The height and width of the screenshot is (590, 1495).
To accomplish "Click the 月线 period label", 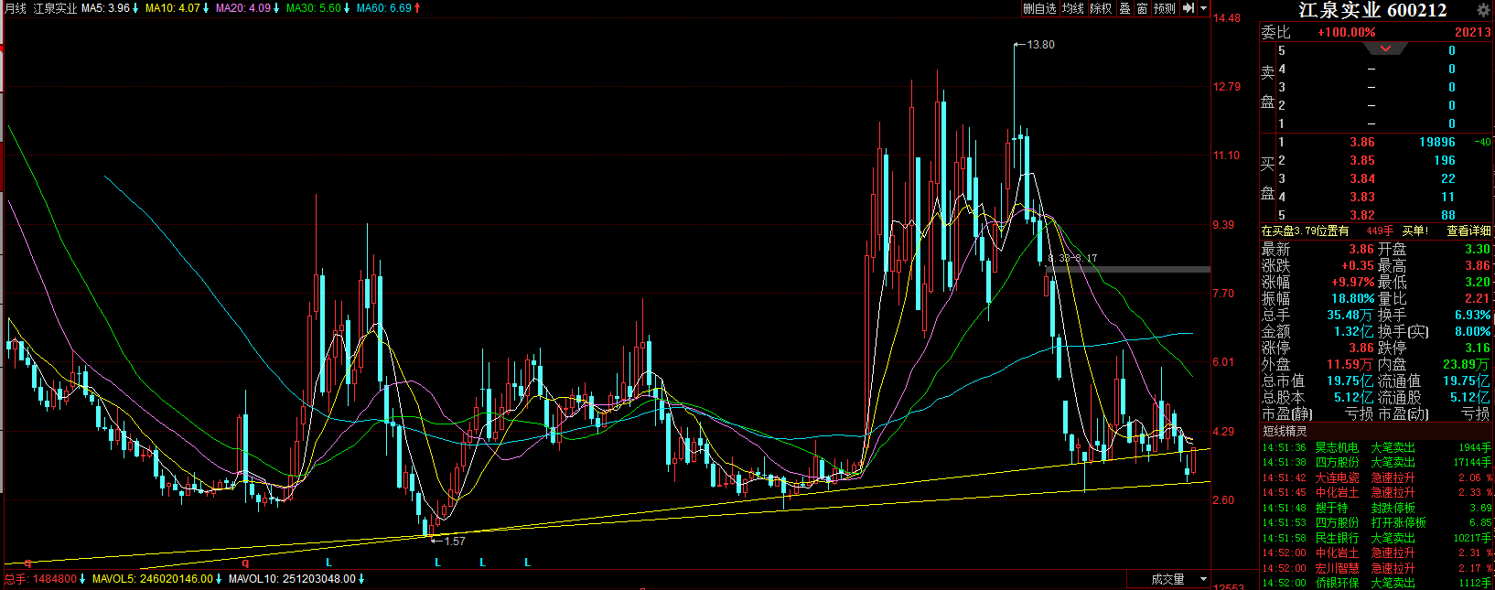I will [x=16, y=8].
